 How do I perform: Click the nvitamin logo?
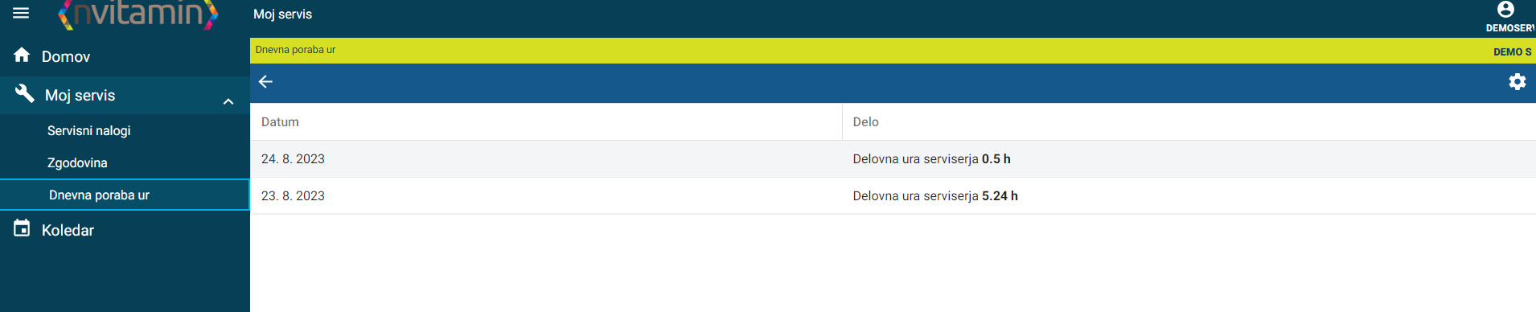coord(138,14)
